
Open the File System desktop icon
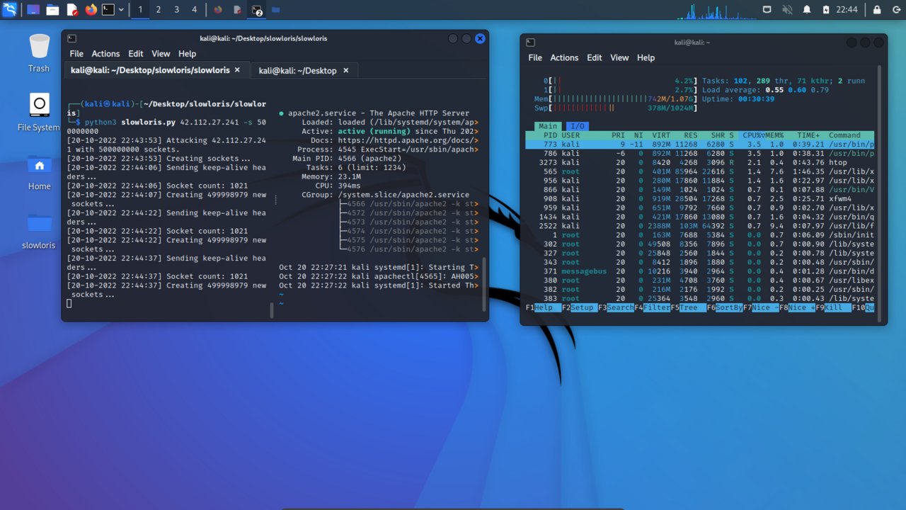(39, 113)
